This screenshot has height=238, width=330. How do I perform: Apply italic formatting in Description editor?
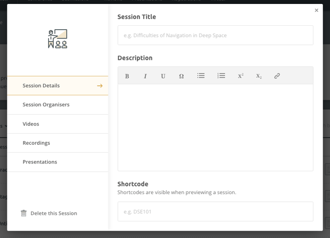145,76
